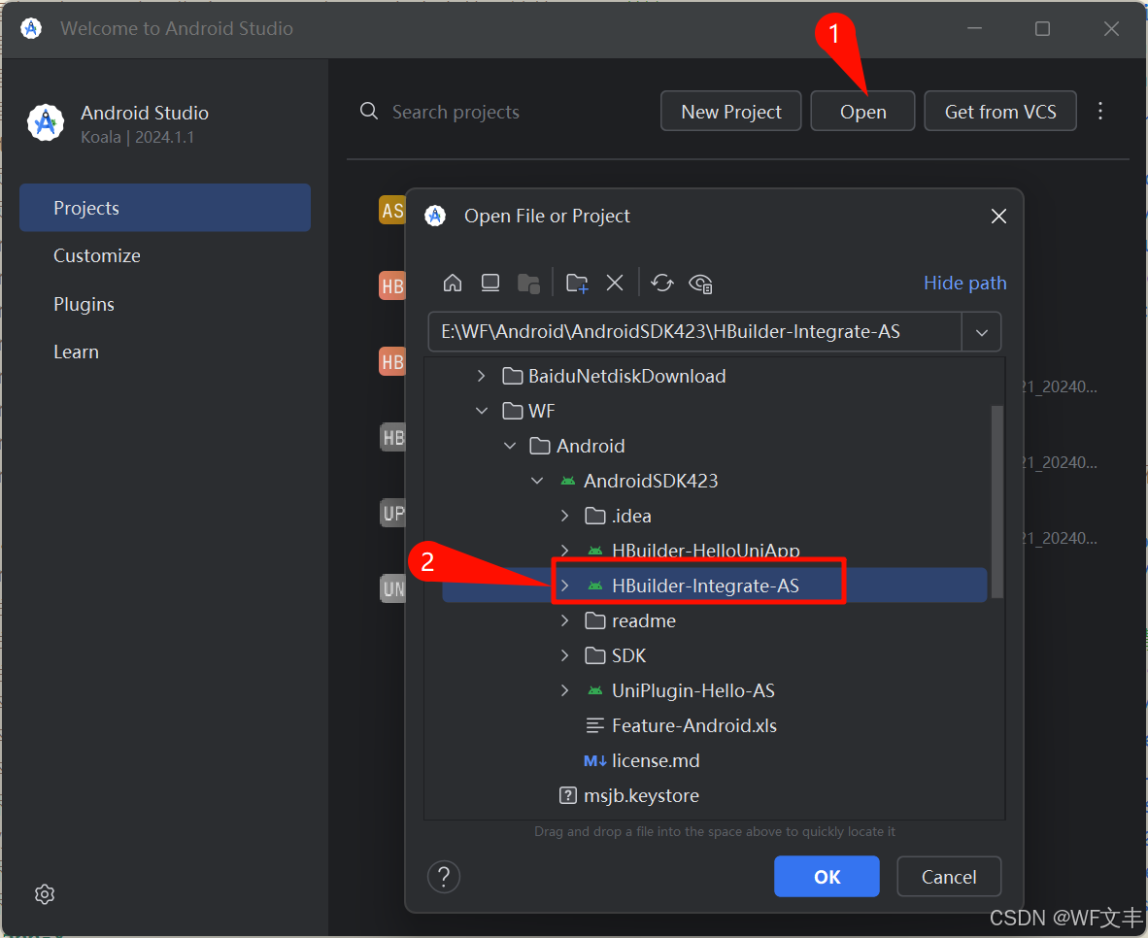1148x938 pixels.
Task: Expand the HBuilder-HelloUniApp node
Action: [x=564, y=551]
